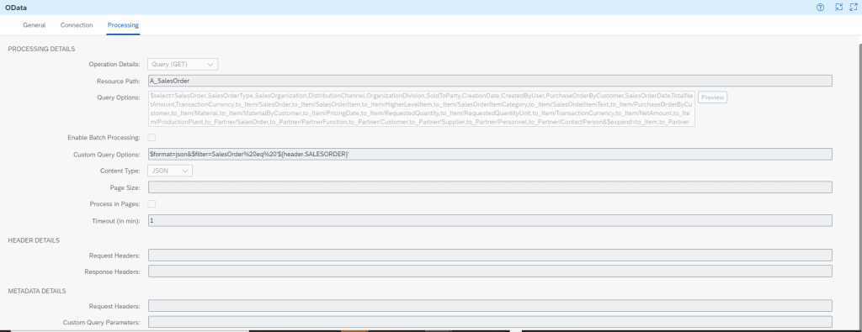Open the Content Type JSON dropdown

point(170,171)
